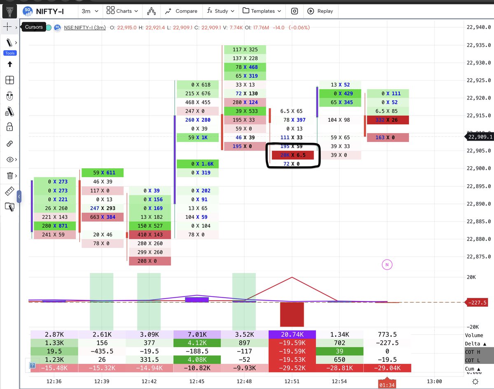Expand the pencil tool submenu arrow
The image size is (494, 389).
(x=16, y=42)
